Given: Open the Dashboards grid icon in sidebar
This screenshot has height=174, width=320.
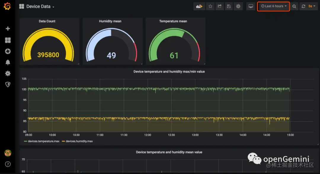Looking at the screenshot, I should point(8,40).
